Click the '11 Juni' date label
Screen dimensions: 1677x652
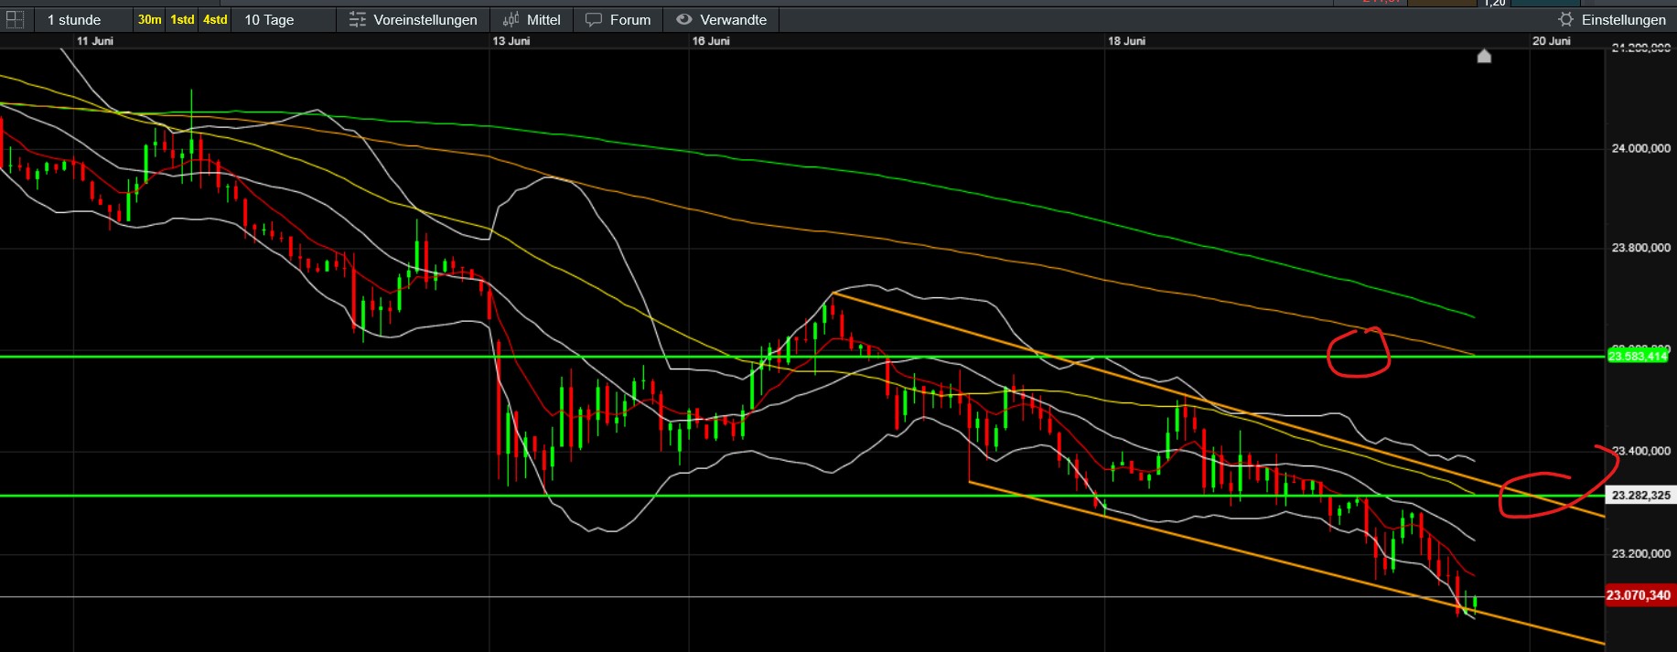pyautogui.click(x=95, y=41)
